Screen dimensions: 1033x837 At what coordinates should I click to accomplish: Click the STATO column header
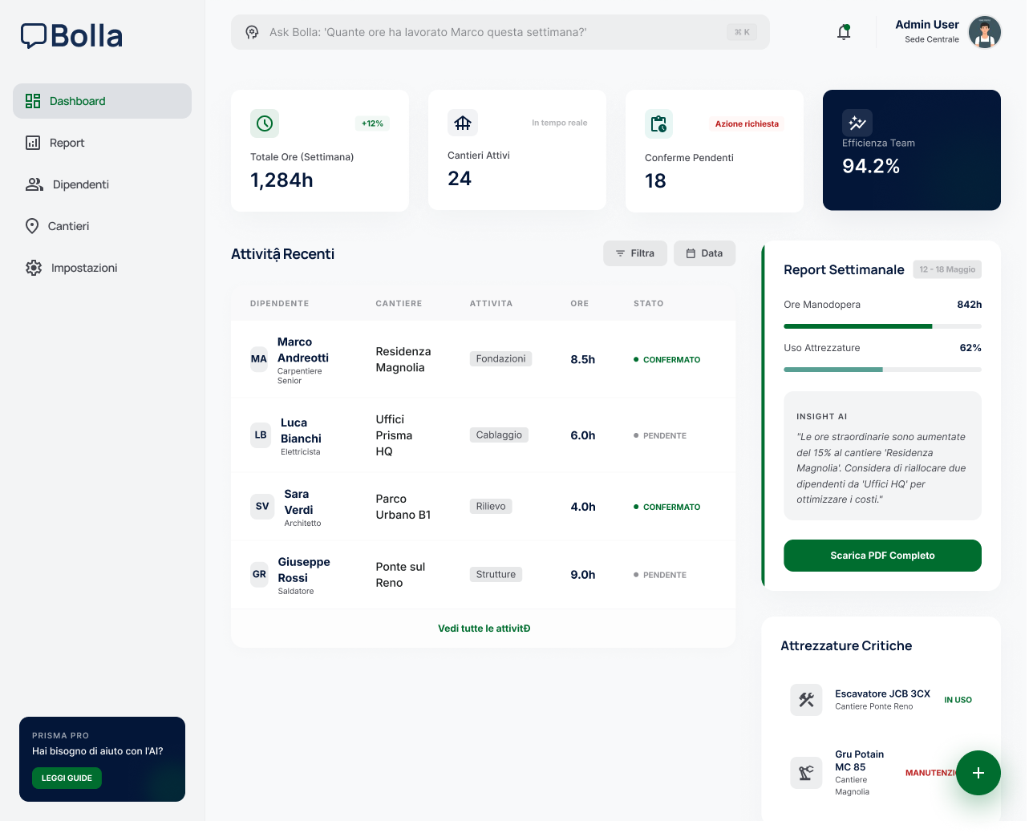[x=648, y=304]
